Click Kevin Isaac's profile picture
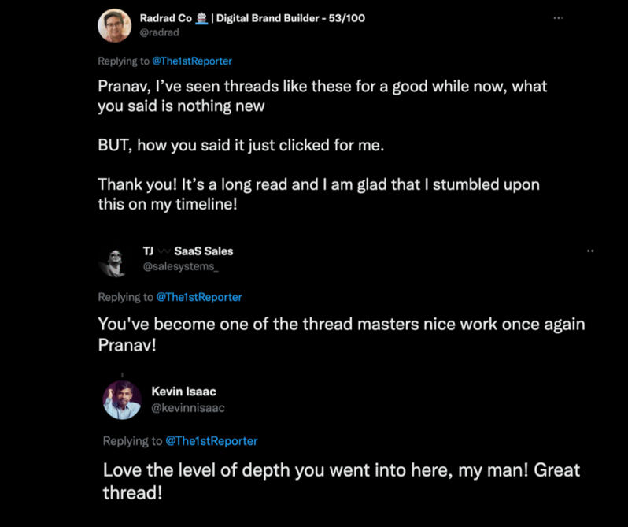628x527 pixels. coord(122,399)
